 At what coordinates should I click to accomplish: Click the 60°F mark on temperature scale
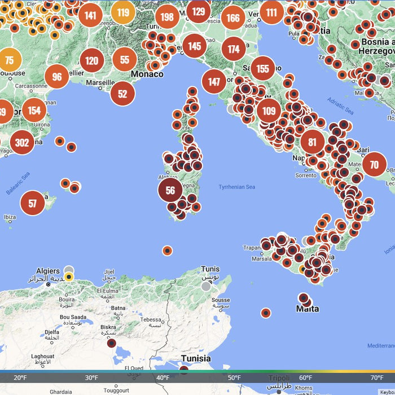click(x=306, y=378)
